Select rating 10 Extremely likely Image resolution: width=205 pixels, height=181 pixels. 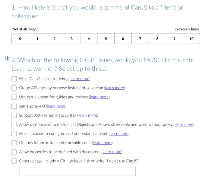(x=191, y=39)
